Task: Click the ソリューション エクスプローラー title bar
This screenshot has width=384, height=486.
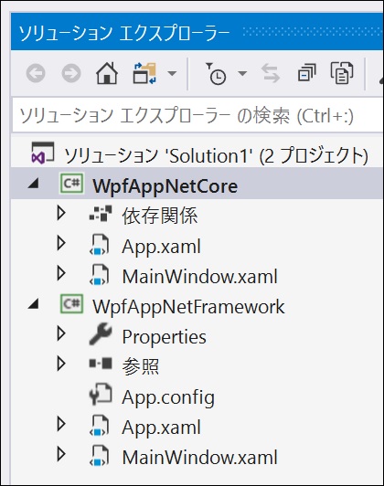Action: (x=197, y=32)
